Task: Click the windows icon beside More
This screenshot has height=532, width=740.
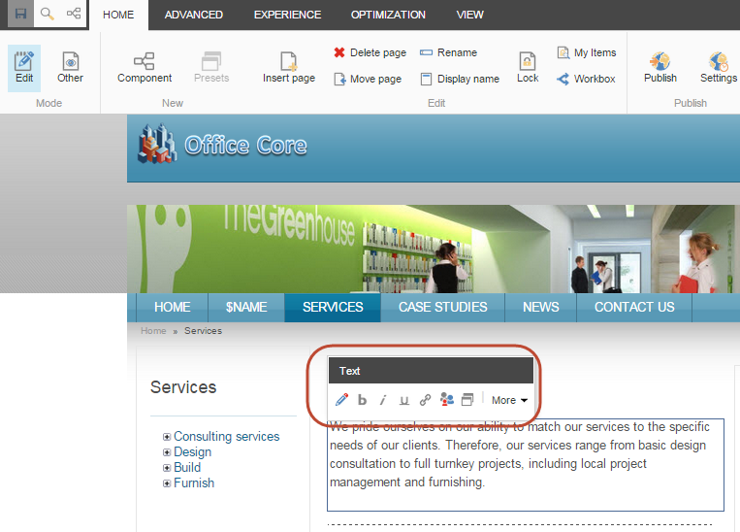Action: click(x=467, y=400)
